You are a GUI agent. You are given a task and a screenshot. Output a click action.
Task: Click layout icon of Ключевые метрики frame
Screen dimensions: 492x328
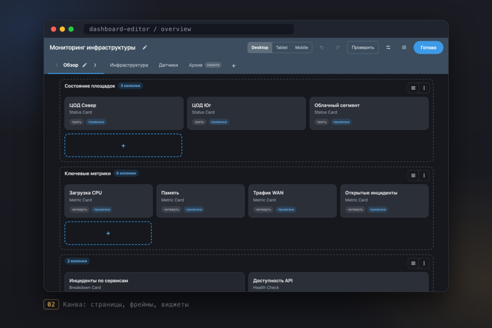coord(413,175)
